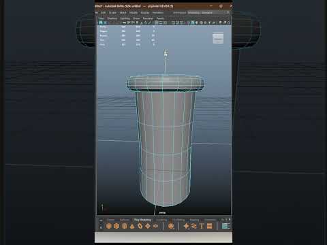Create a polygon plane from the shelf
The width and height of the screenshot is (327, 245).
148,226
